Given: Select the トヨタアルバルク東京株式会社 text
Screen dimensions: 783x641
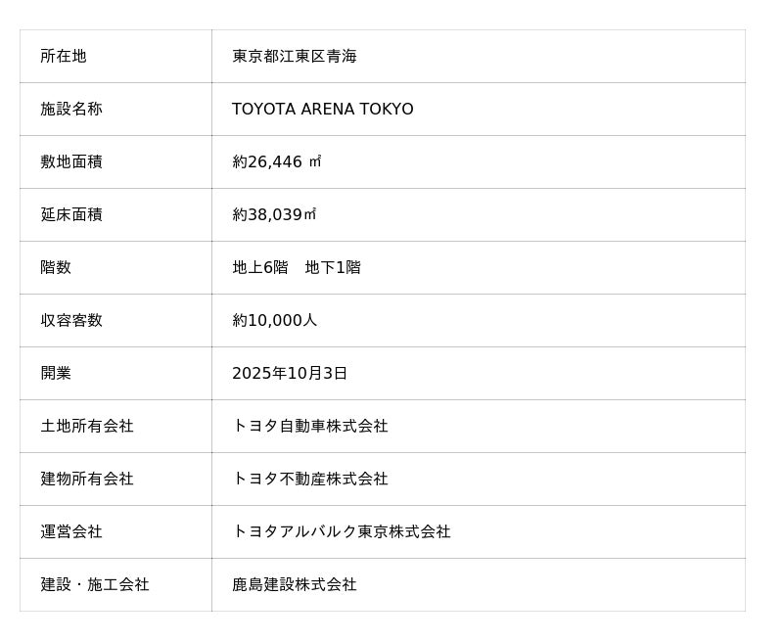Looking at the screenshot, I should pos(342,532).
